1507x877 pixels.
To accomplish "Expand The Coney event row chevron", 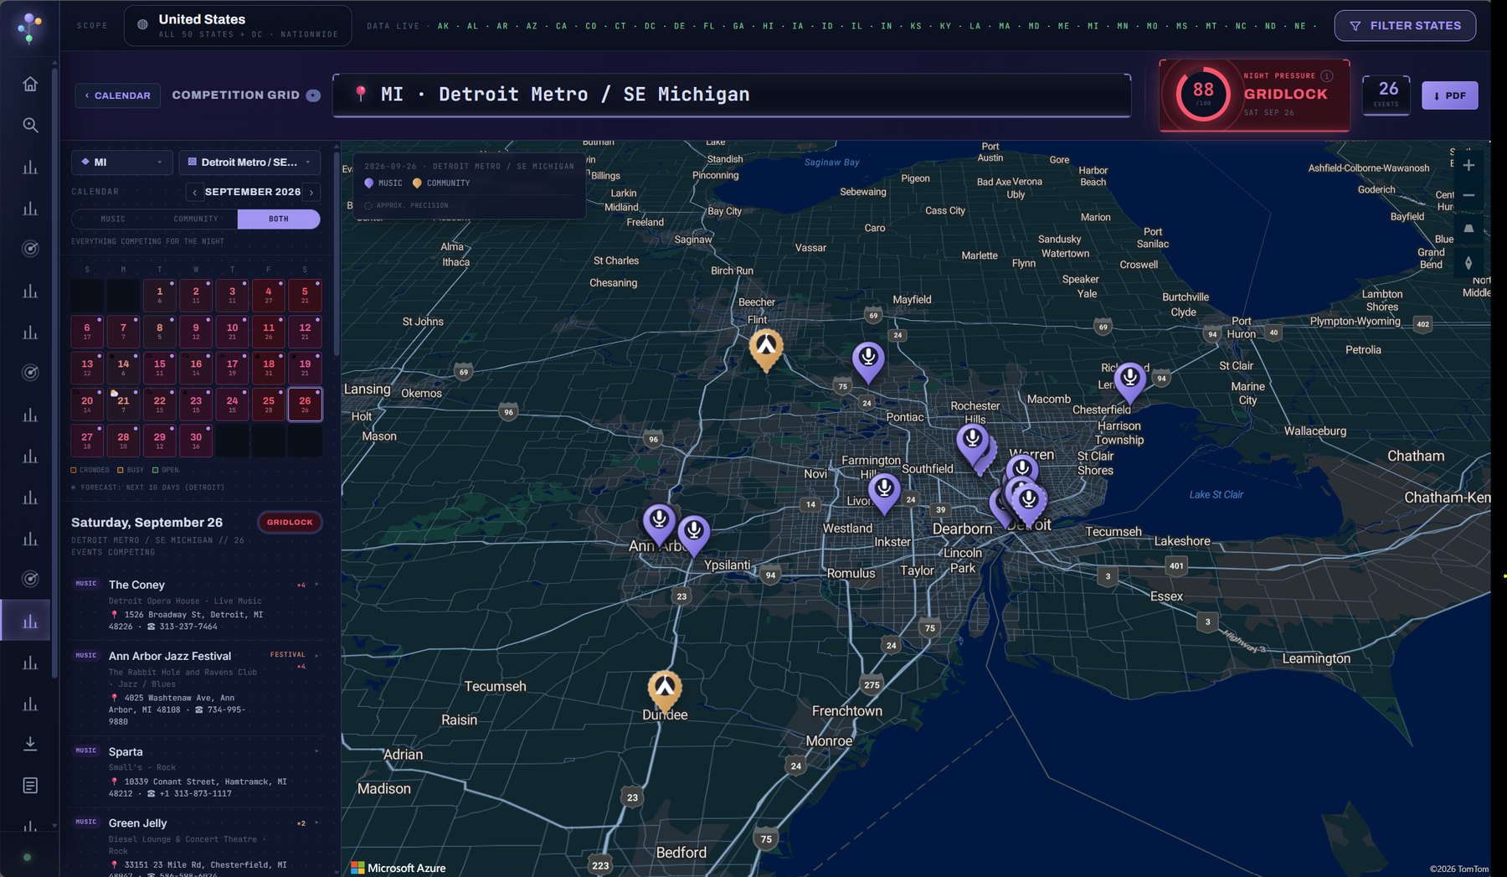I will (316, 585).
